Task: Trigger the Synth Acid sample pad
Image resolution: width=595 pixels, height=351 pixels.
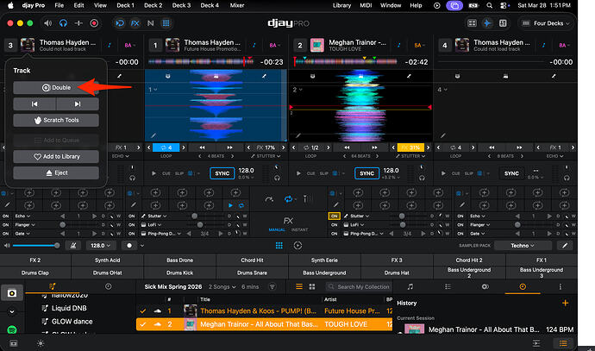Action: click(x=108, y=260)
